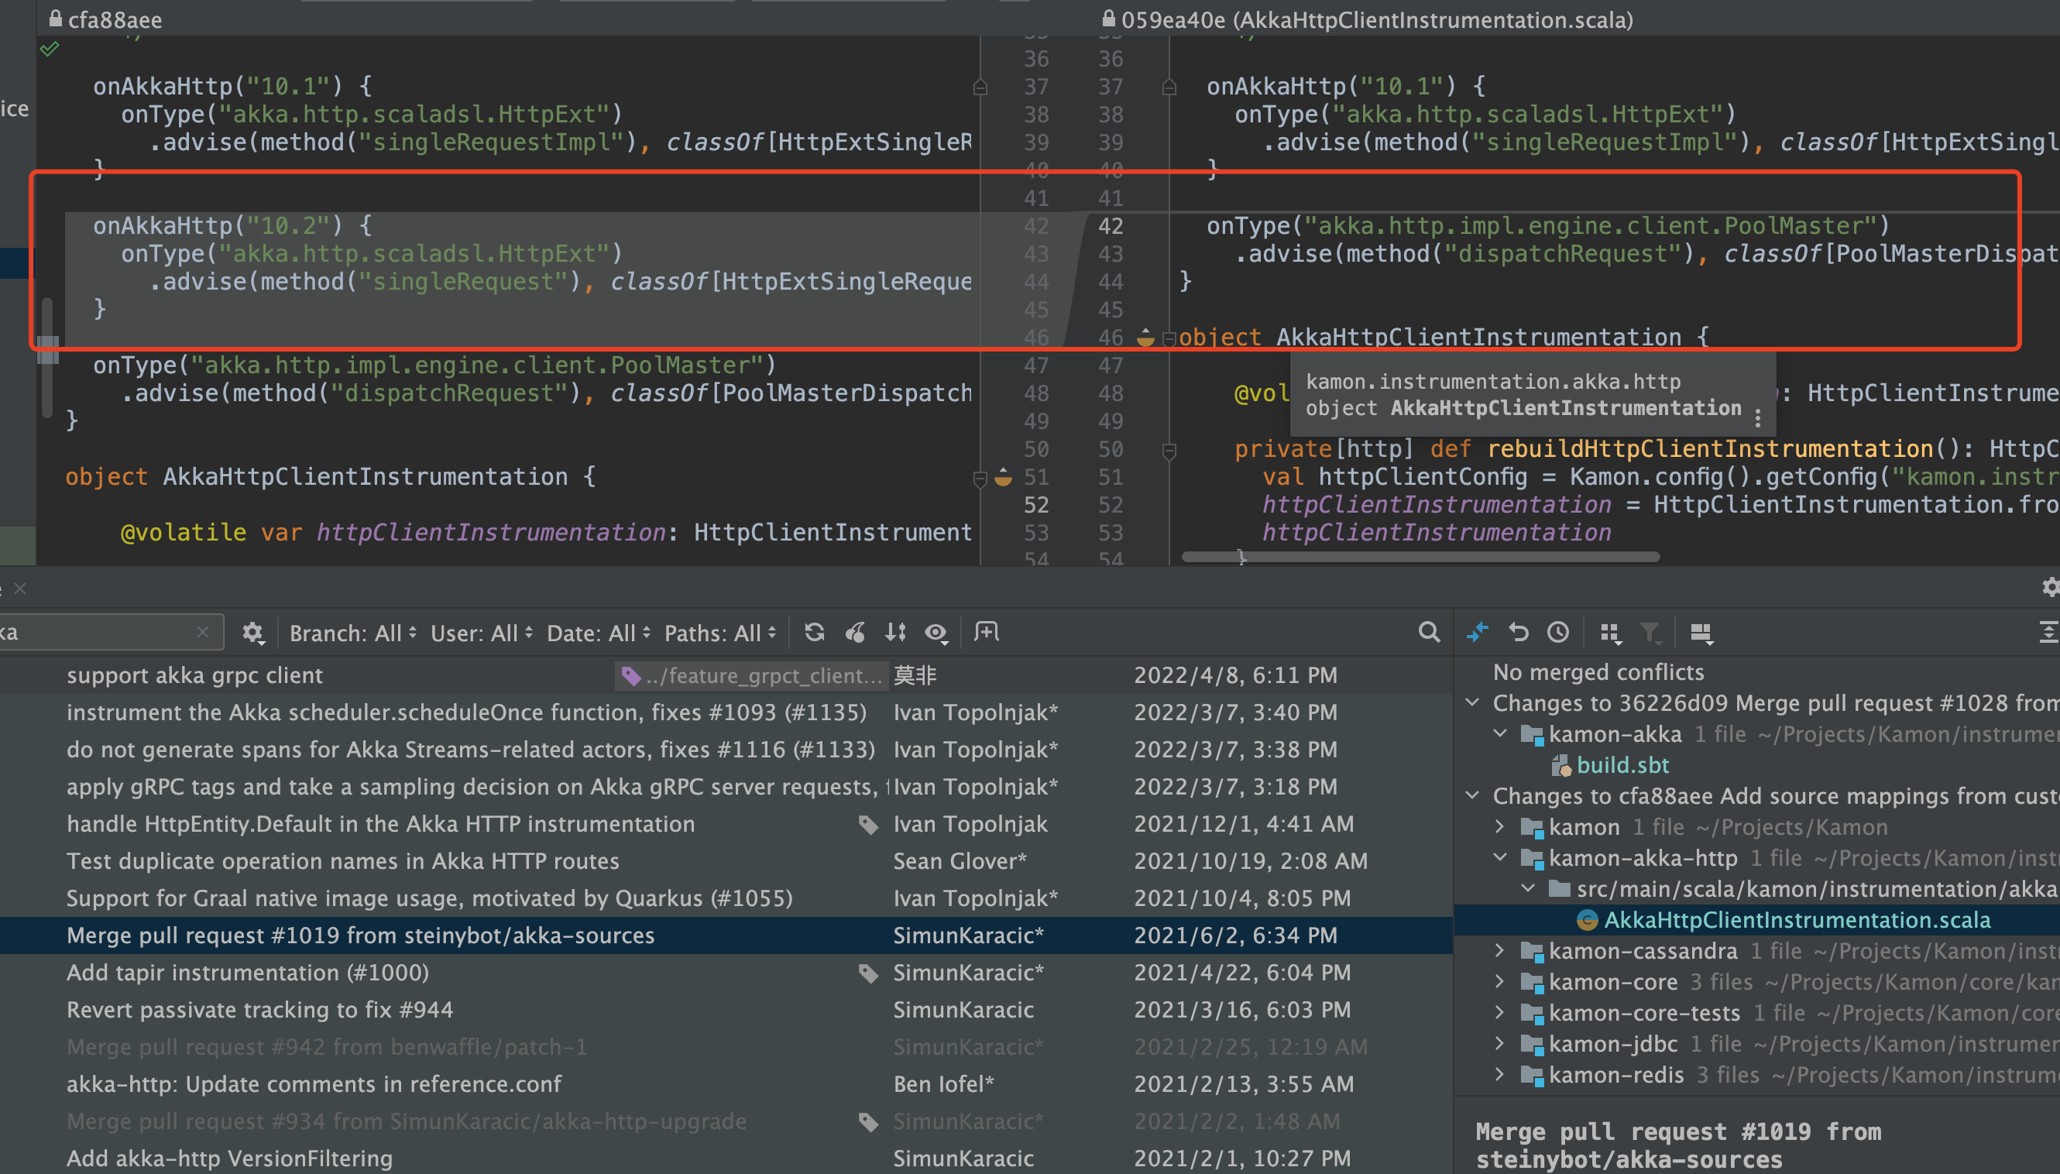Search the git log with the magnifier icon
Image resolution: width=2060 pixels, height=1174 pixels.
[1429, 632]
